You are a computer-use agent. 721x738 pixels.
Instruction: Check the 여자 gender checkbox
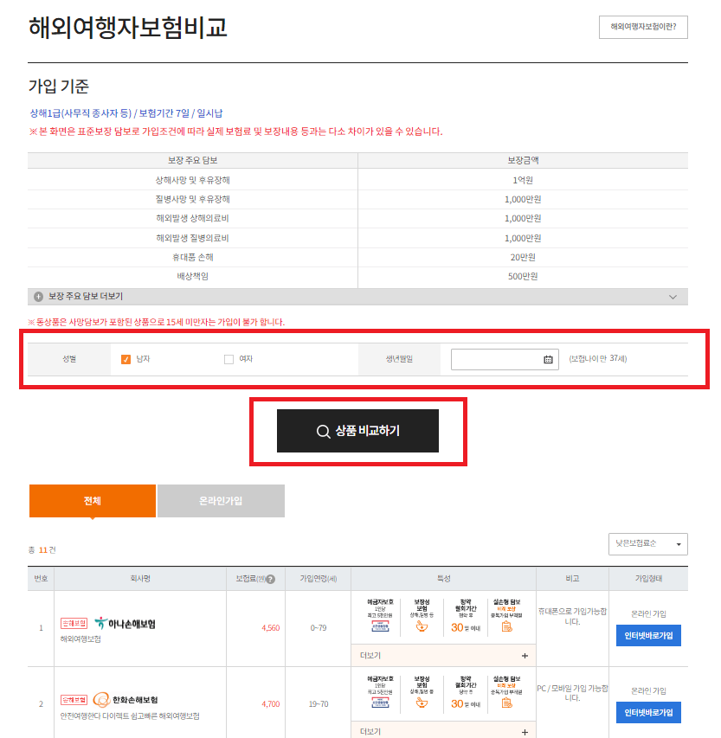click(228, 358)
